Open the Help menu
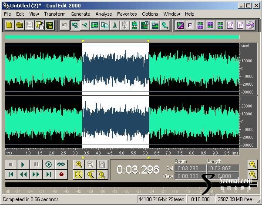Image resolution: width=262 pixels, height=205 pixels. tap(190, 14)
